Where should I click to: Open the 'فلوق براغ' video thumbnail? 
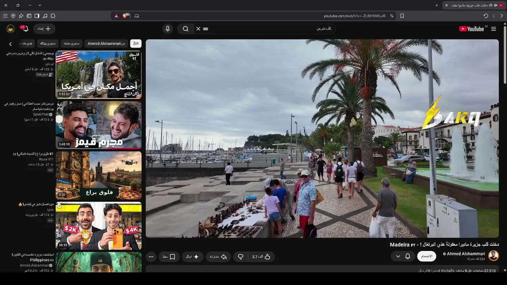point(99,175)
